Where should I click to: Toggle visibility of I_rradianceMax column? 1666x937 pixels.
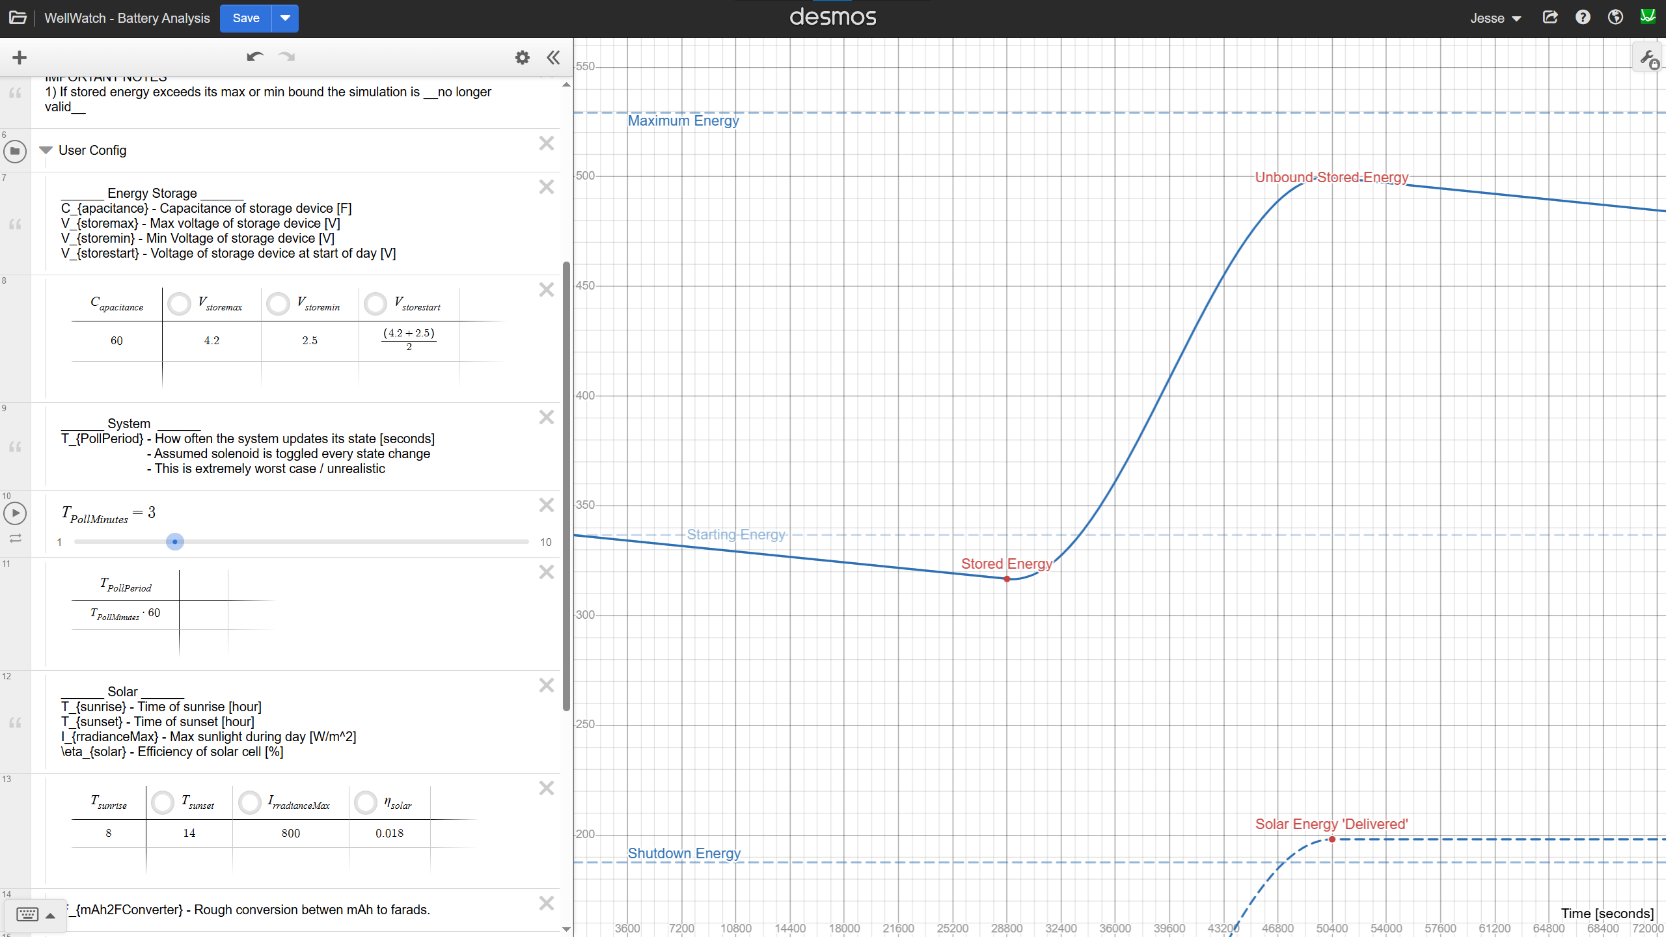click(249, 802)
